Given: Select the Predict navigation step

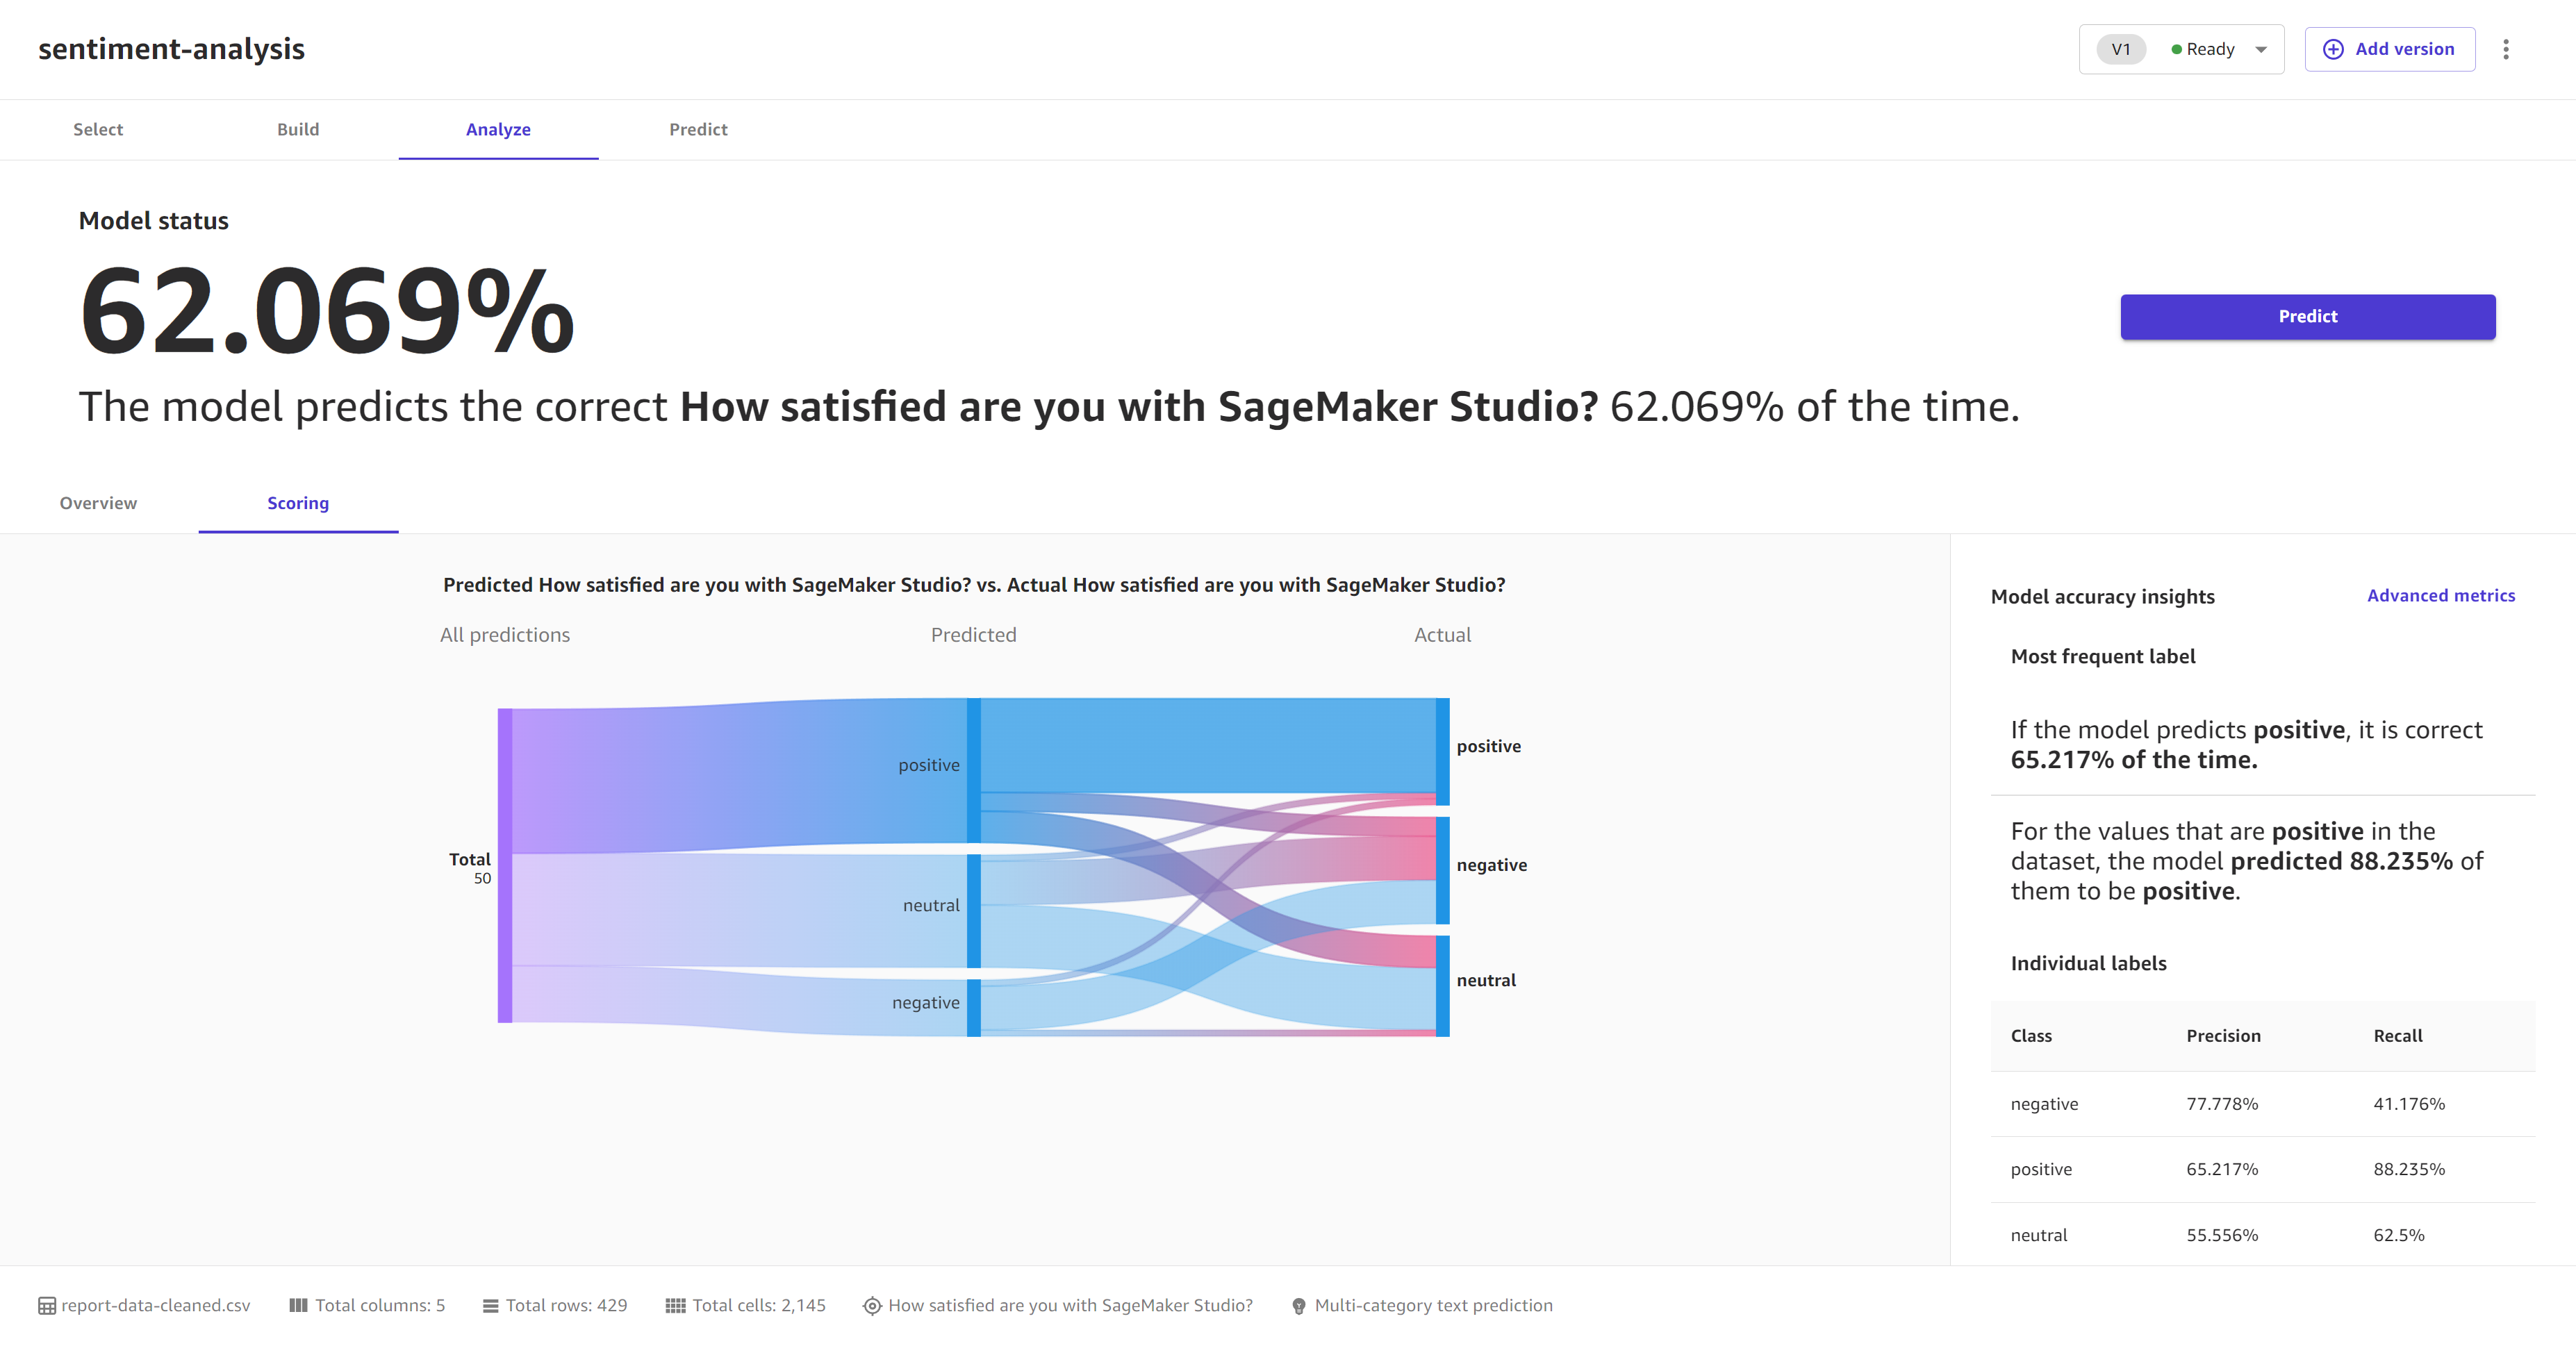Looking at the screenshot, I should (698, 129).
